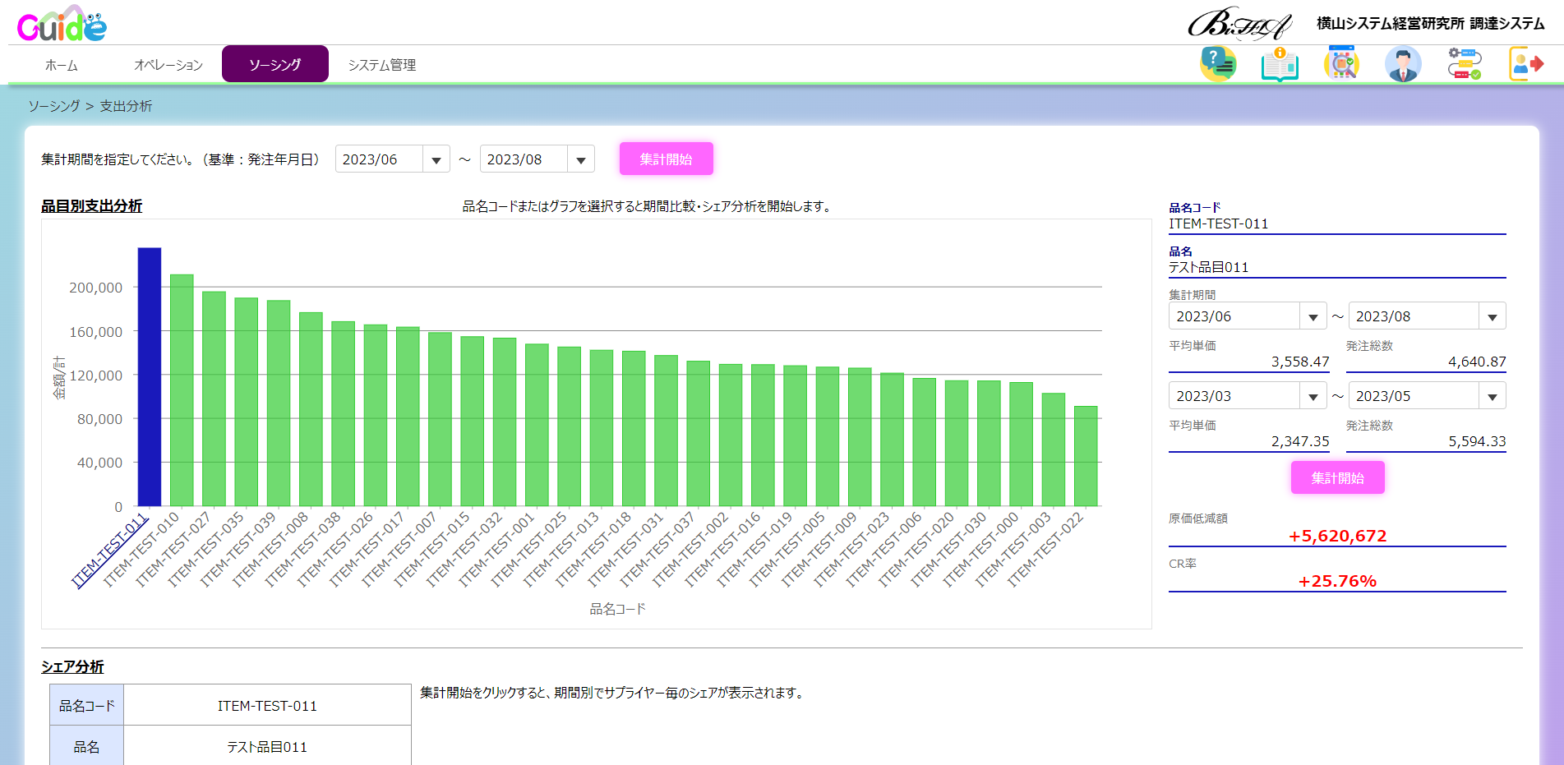Click the ITEM-TEST-025 axis label
Screen dimensions: 1564x765
[x=528, y=550]
